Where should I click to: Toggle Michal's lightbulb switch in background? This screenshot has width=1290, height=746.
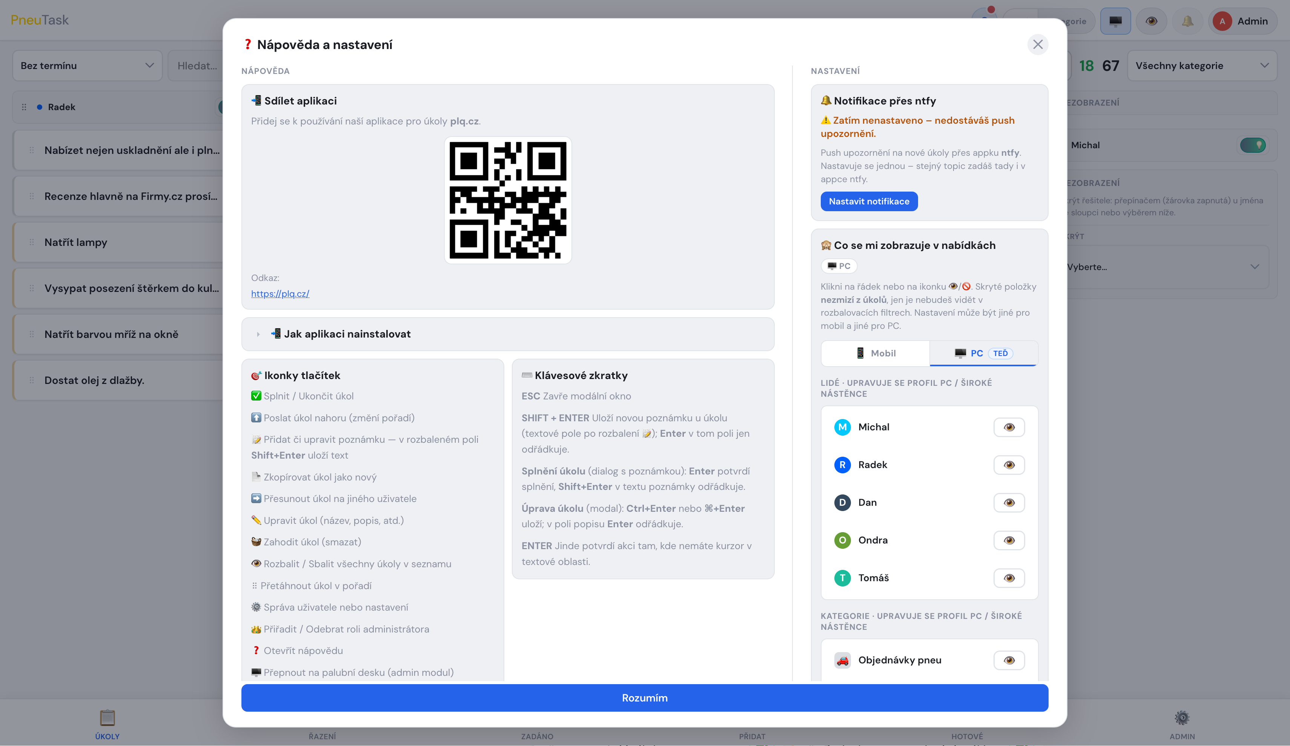click(1253, 146)
